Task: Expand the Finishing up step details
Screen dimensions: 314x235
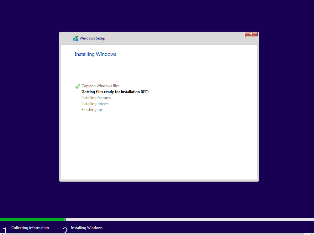Action: click(92, 109)
